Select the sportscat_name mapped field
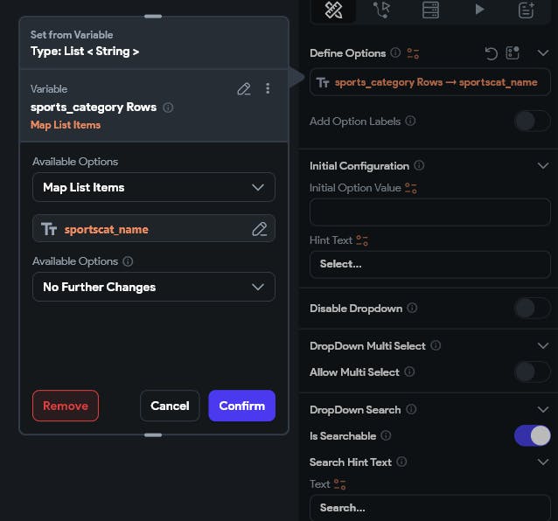This screenshot has height=521, width=558. click(x=154, y=229)
